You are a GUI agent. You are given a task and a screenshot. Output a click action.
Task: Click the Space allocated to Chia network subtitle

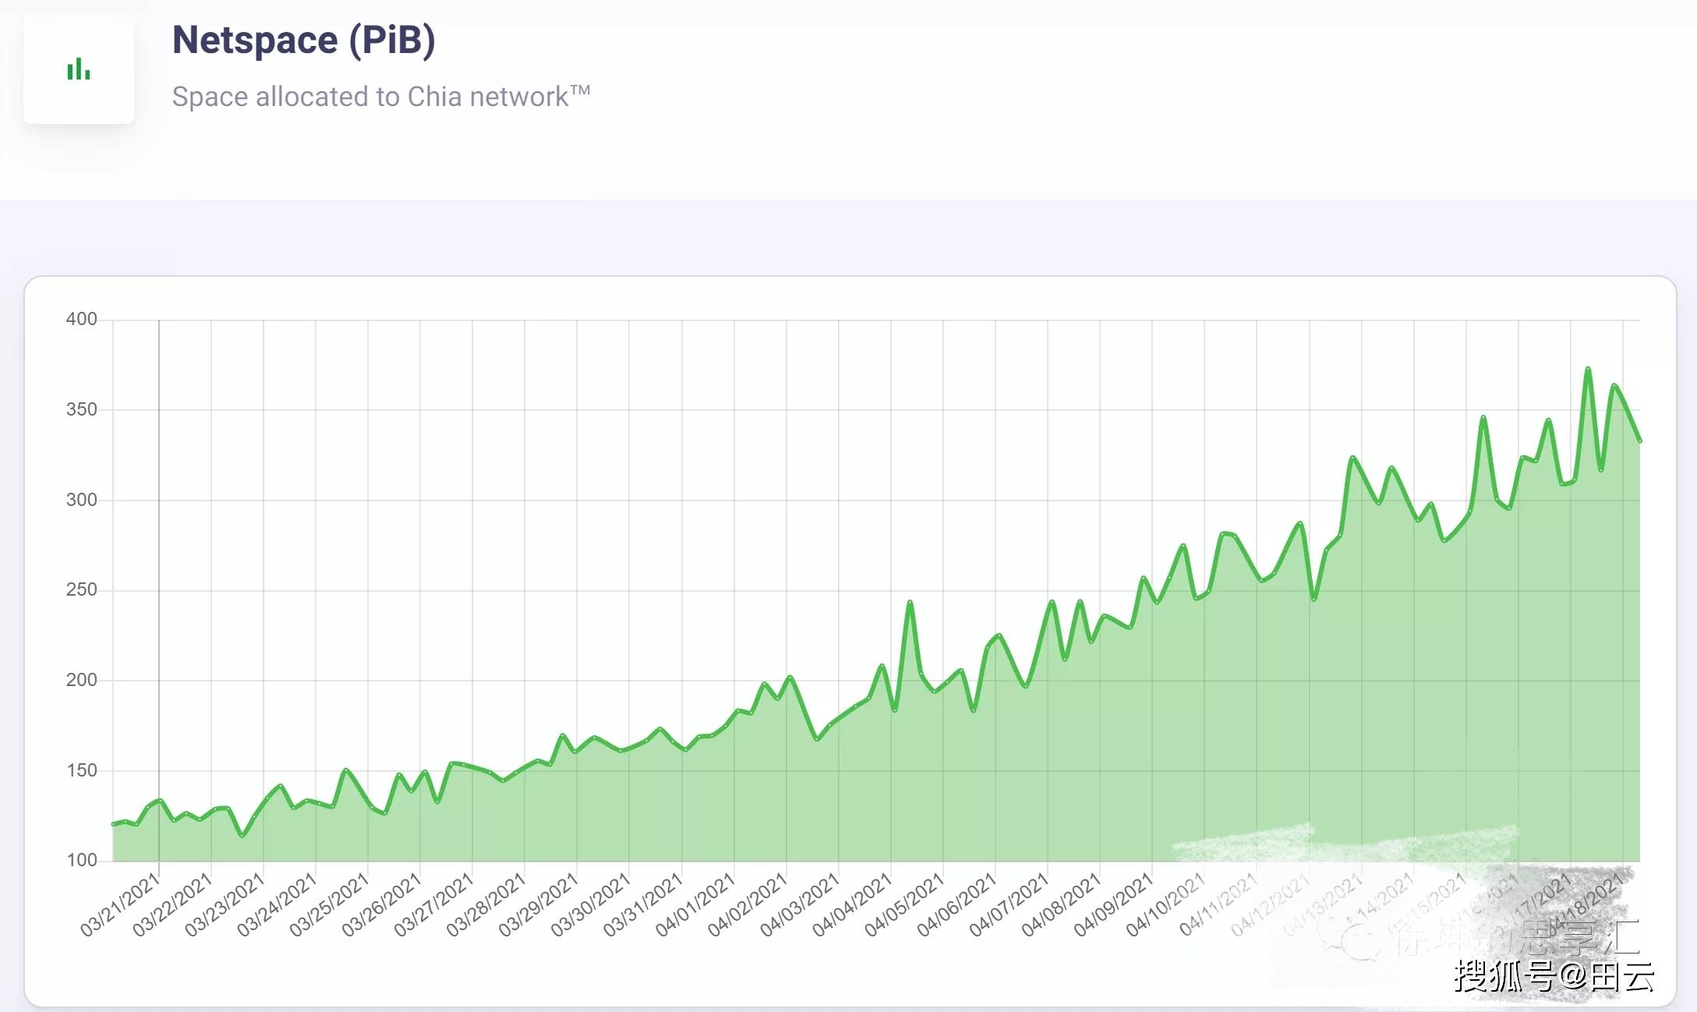pos(381,97)
